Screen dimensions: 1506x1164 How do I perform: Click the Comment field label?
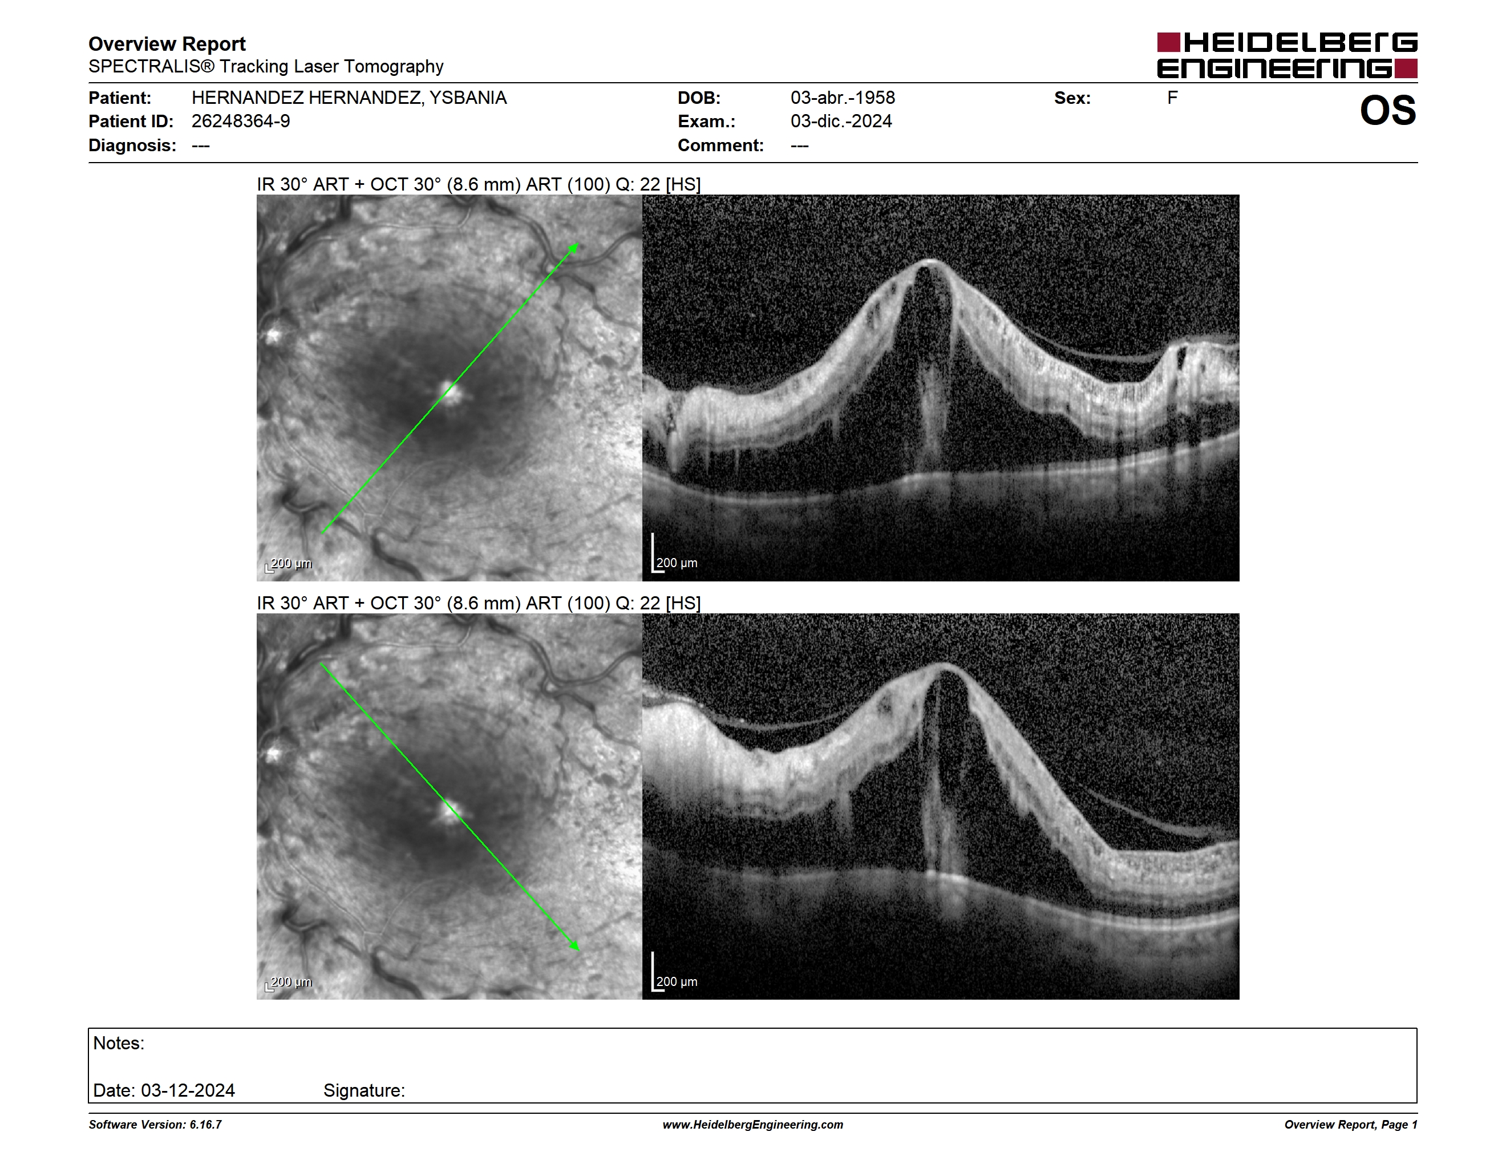pyautogui.click(x=720, y=145)
